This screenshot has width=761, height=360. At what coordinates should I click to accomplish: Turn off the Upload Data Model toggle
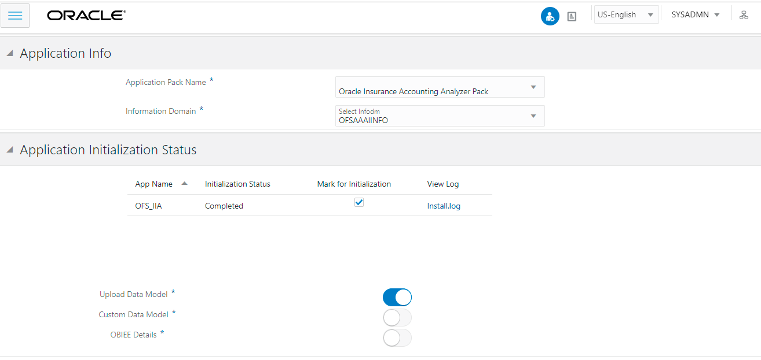pos(397,297)
